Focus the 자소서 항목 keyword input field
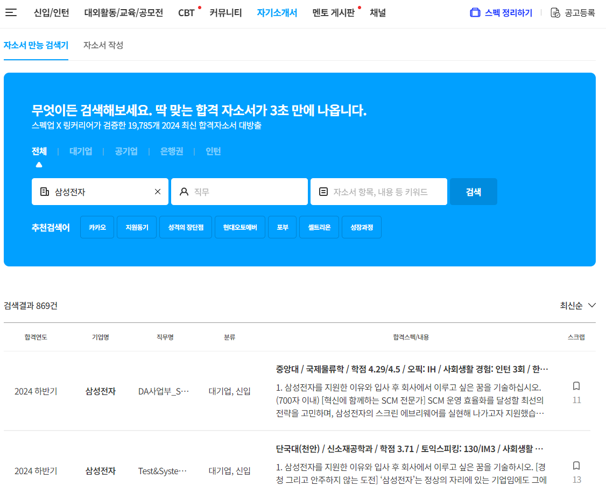 (x=379, y=192)
